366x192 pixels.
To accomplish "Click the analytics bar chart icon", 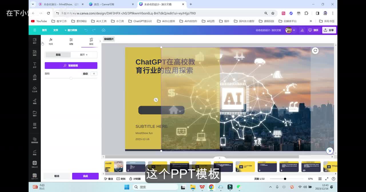I will [302, 30].
